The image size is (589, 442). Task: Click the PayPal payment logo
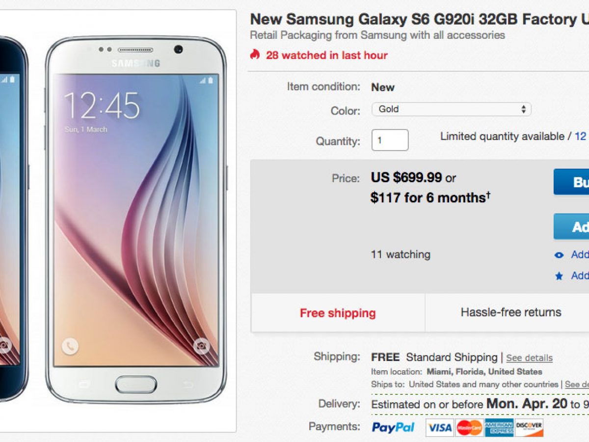(393, 427)
